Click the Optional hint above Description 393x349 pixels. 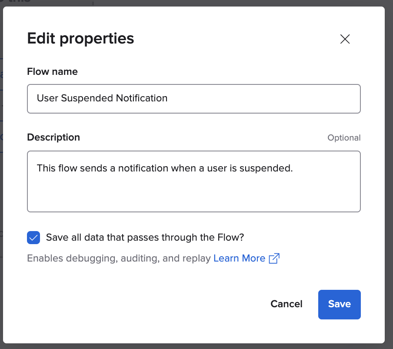pyautogui.click(x=344, y=138)
